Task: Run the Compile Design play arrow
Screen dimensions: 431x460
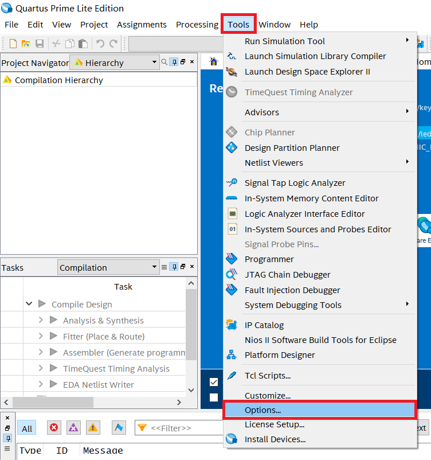Action: pyautogui.click(x=42, y=303)
